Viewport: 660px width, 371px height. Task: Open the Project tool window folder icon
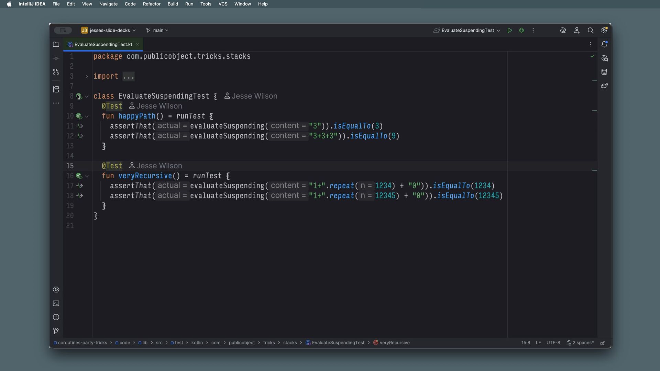pyautogui.click(x=56, y=44)
